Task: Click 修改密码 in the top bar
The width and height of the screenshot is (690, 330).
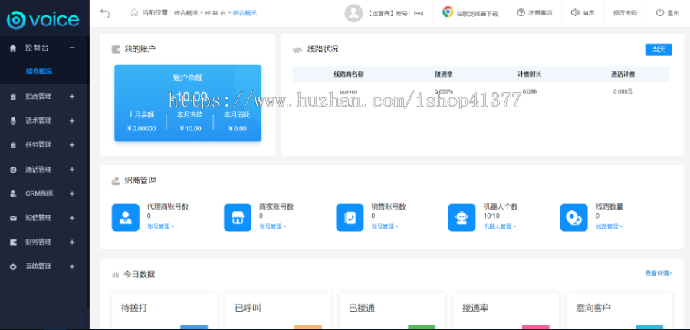Action: pos(624,13)
